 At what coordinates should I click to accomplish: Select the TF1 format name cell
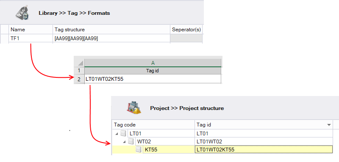31,38
